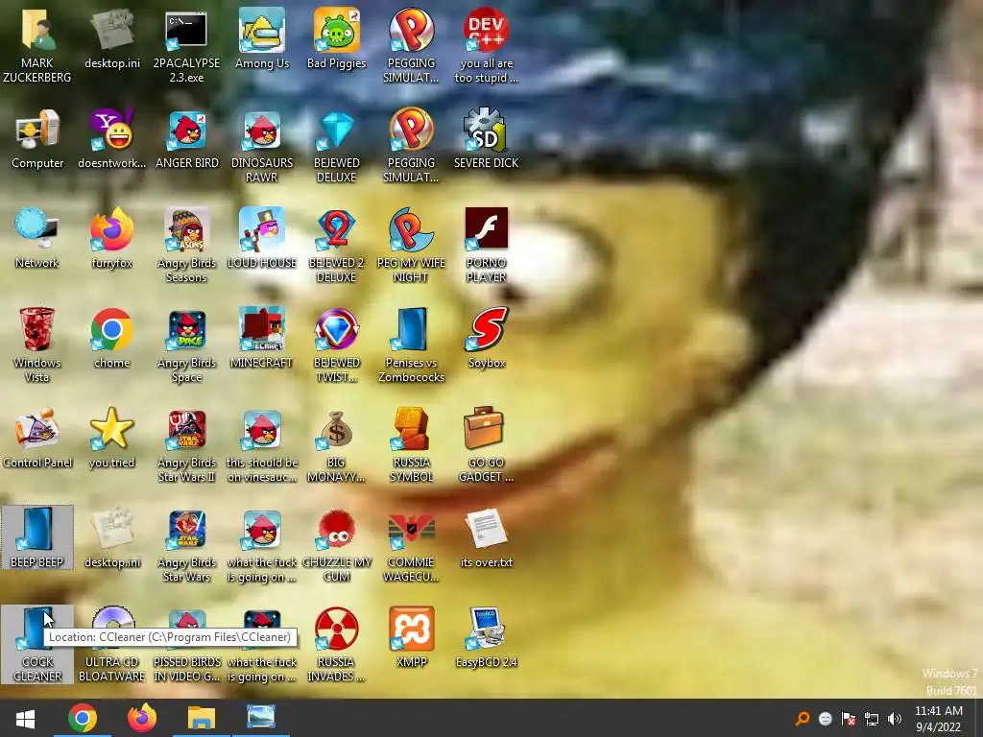983x737 pixels.
Task: Select the DINOSAURS RAWR icon
Action: coord(261,131)
